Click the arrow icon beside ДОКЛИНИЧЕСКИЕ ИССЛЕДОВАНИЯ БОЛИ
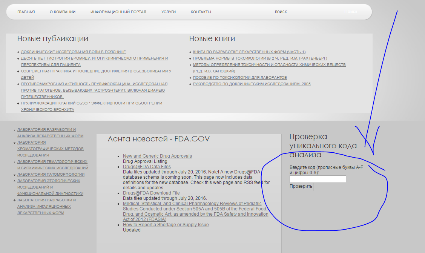 (x=18, y=52)
